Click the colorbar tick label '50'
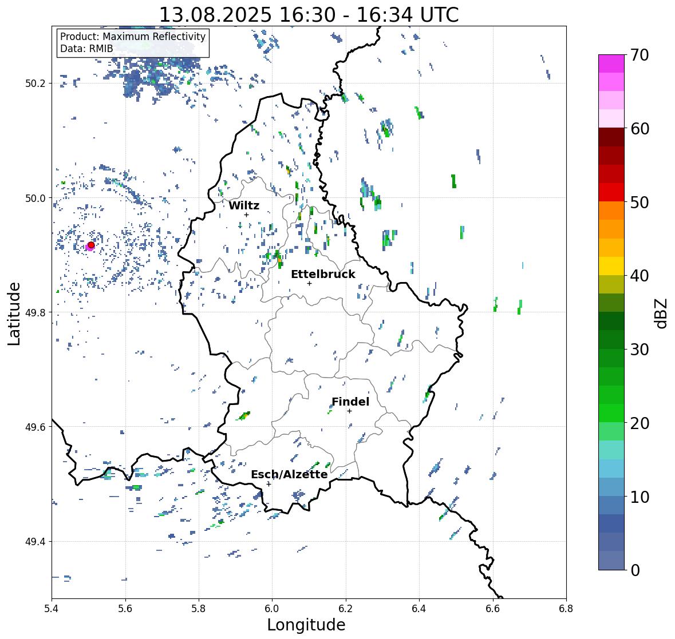This screenshot has width=675, height=639. [x=640, y=202]
